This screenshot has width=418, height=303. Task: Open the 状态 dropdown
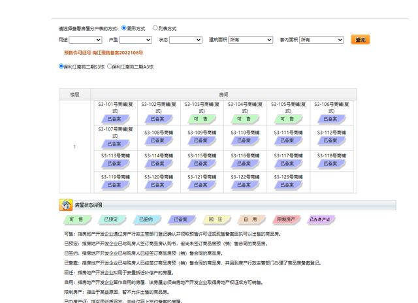click(x=185, y=40)
